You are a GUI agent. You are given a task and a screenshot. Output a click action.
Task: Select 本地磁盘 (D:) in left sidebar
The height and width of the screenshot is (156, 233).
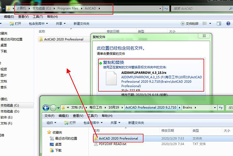tap(10, 111)
